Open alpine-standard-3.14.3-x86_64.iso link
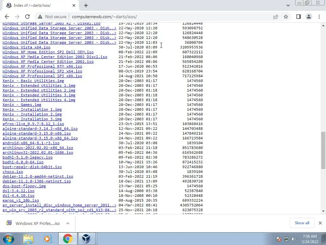The width and height of the screenshot is (326, 245). [40, 129]
